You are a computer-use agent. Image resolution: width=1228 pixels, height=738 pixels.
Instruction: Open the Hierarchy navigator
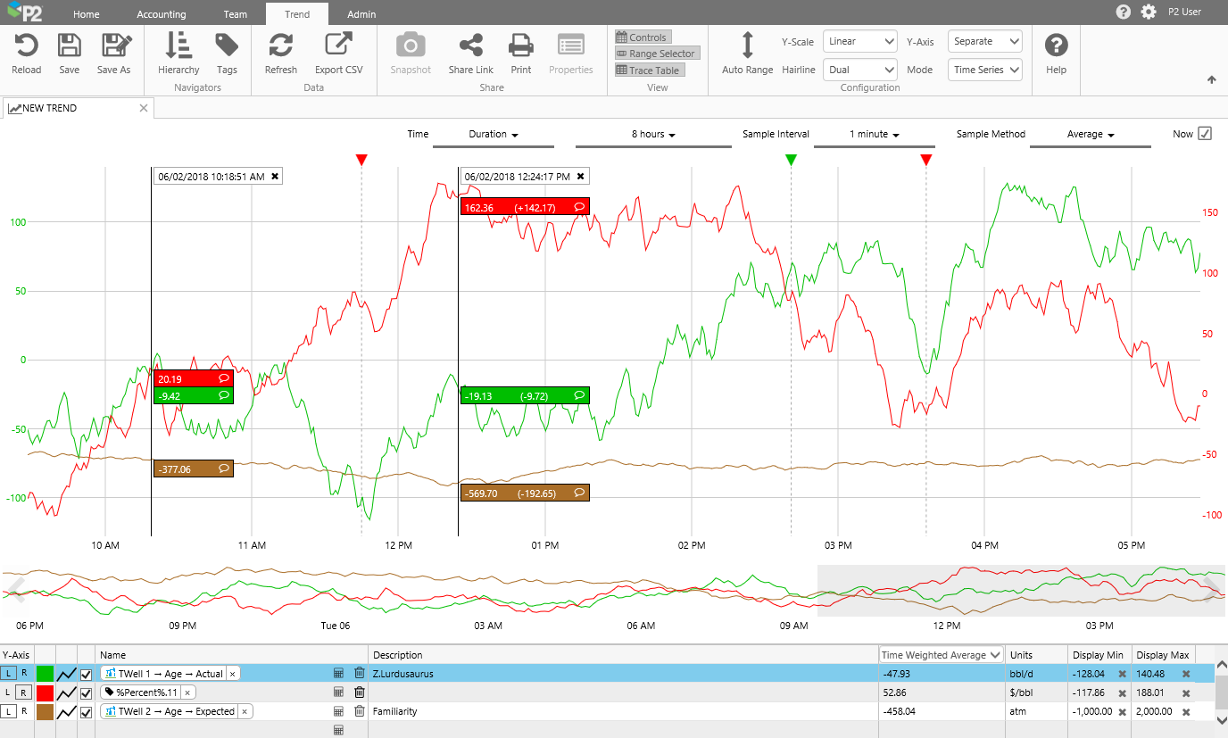coord(178,46)
